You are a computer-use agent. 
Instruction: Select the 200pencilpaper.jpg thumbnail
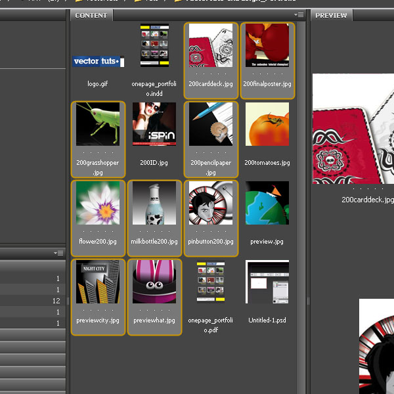[211, 124]
